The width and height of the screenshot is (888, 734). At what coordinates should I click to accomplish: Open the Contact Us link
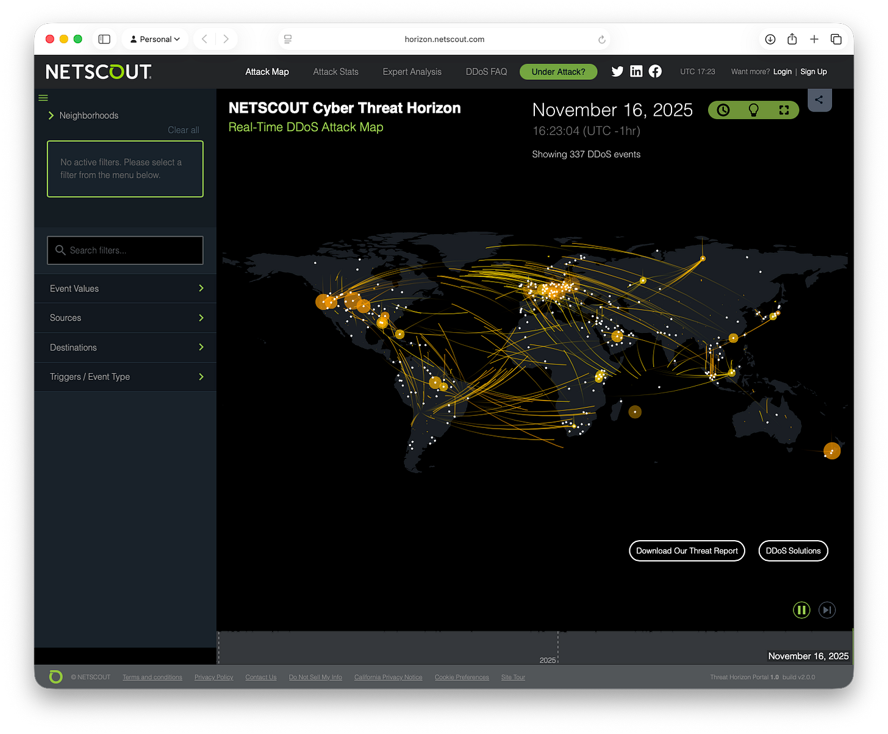pyautogui.click(x=261, y=677)
